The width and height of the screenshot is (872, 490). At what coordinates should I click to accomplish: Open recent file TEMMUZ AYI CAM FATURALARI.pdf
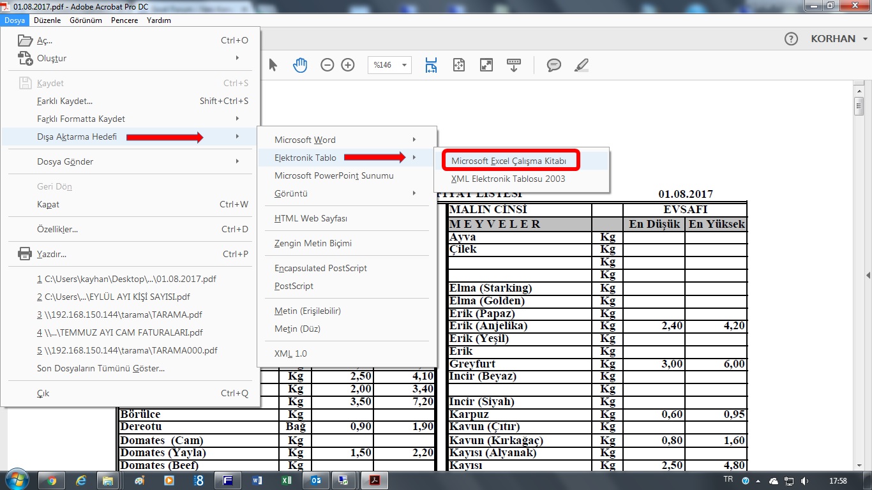pos(130,332)
